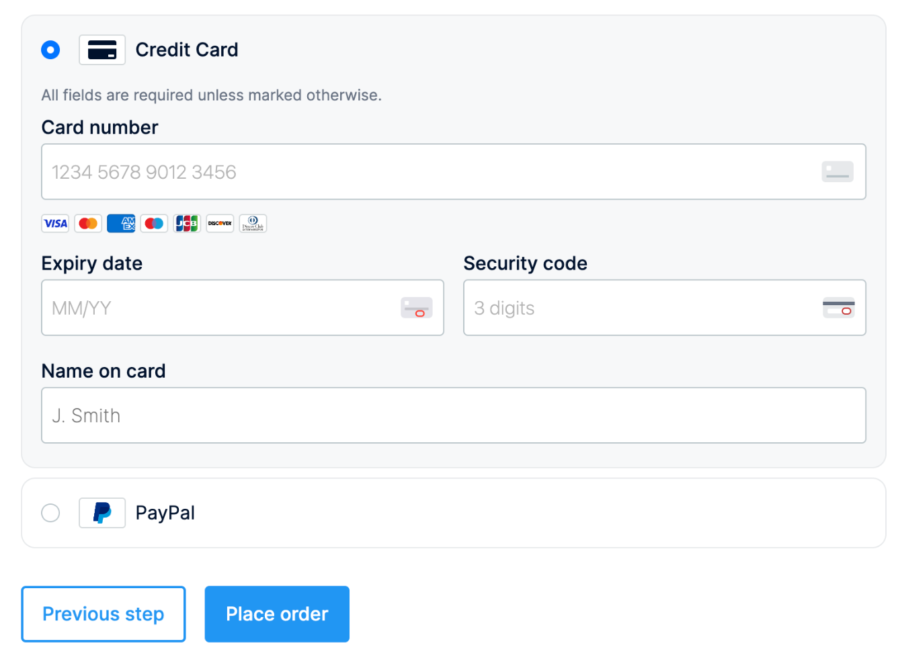Click the credit card icon beside Credit Card
This screenshot has height=648, width=898.
[x=102, y=50]
